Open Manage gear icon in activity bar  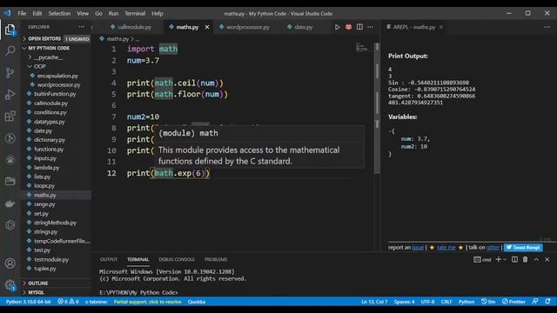pos(10,285)
